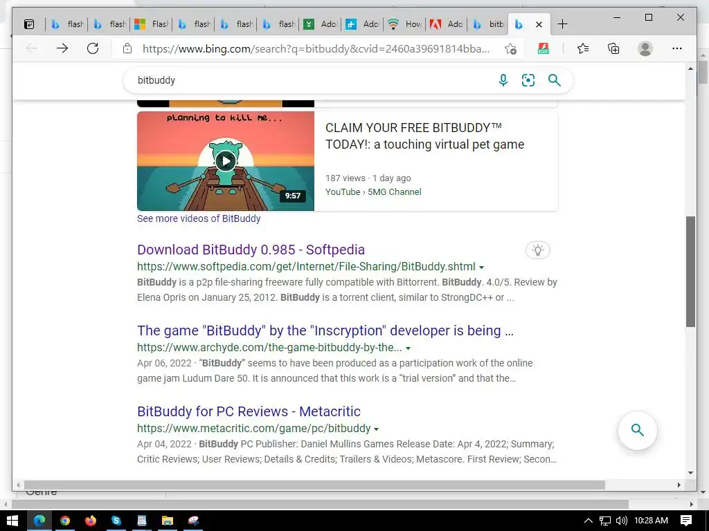Open the tab actions menu icon
Viewport: 709px width, 531px height.
[29, 24]
